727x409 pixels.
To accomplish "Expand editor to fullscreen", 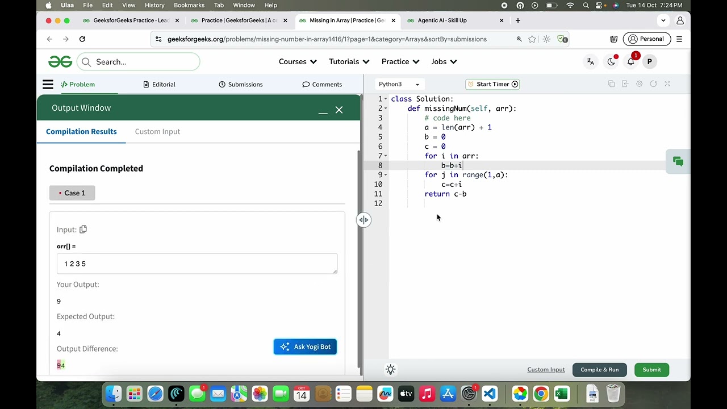I will [667, 84].
